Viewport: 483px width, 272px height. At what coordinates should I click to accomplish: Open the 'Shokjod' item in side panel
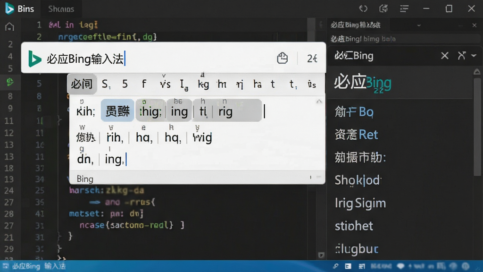pos(358,180)
